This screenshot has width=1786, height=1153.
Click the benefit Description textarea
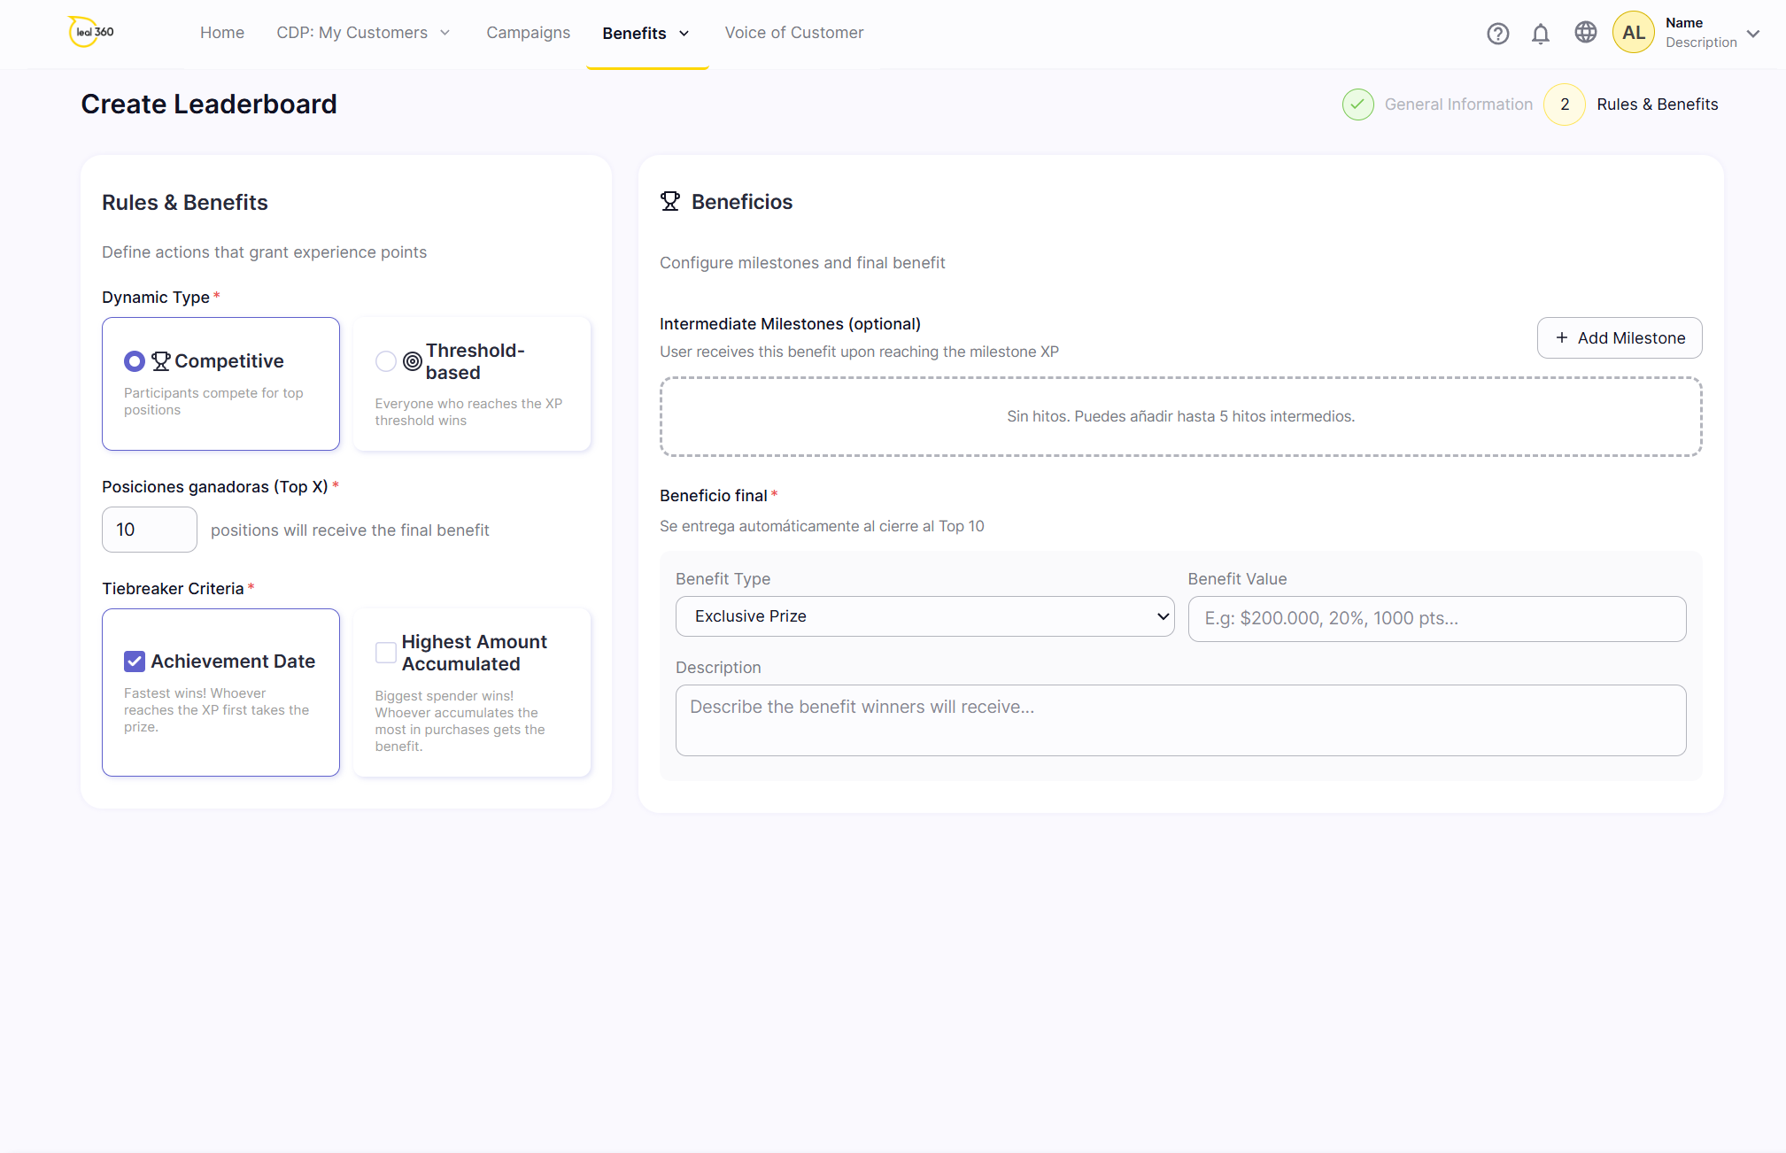[1180, 720]
